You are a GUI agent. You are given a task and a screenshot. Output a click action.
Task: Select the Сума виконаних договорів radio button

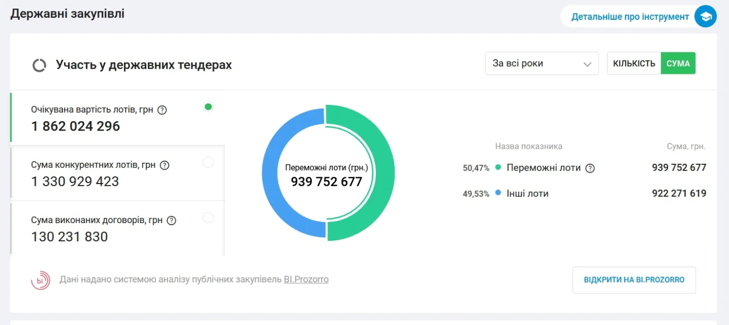[208, 218]
